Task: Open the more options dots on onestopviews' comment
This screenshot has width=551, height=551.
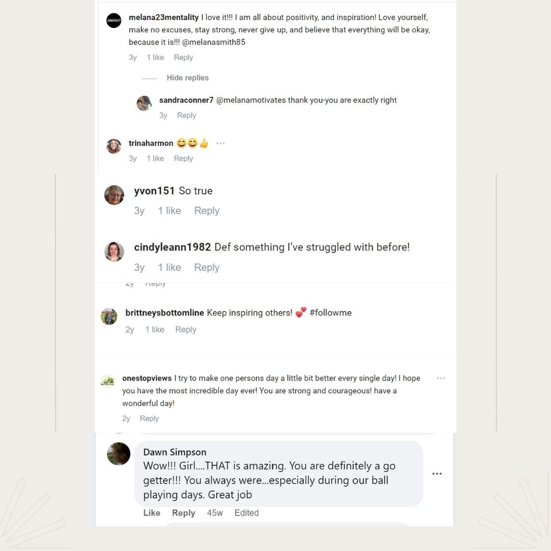Action: [441, 379]
